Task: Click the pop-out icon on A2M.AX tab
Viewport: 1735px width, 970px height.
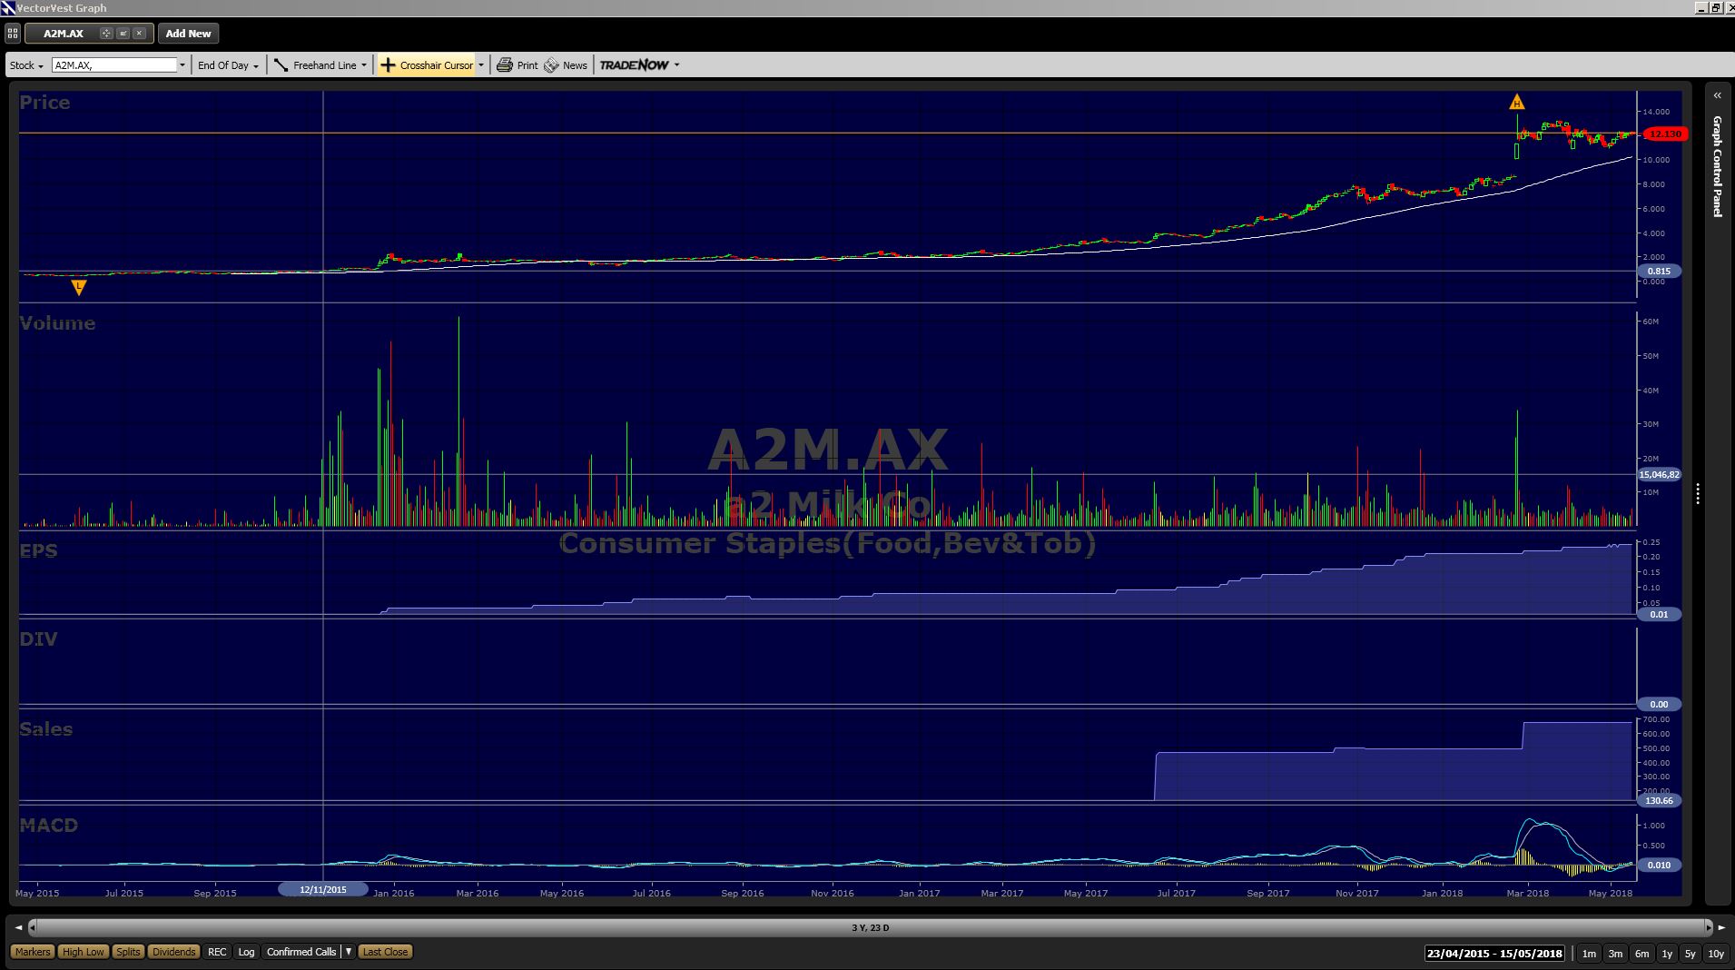Action: pyautogui.click(x=123, y=34)
